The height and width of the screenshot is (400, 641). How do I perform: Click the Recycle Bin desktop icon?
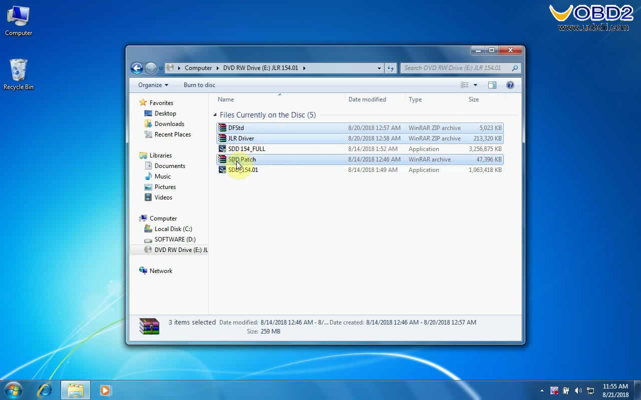pos(19,74)
